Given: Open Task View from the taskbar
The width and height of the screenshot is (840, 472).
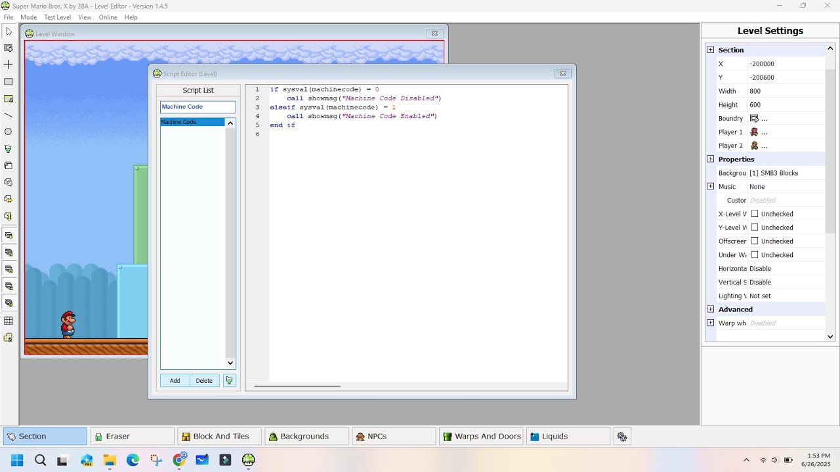Looking at the screenshot, I should click(62, 460).
